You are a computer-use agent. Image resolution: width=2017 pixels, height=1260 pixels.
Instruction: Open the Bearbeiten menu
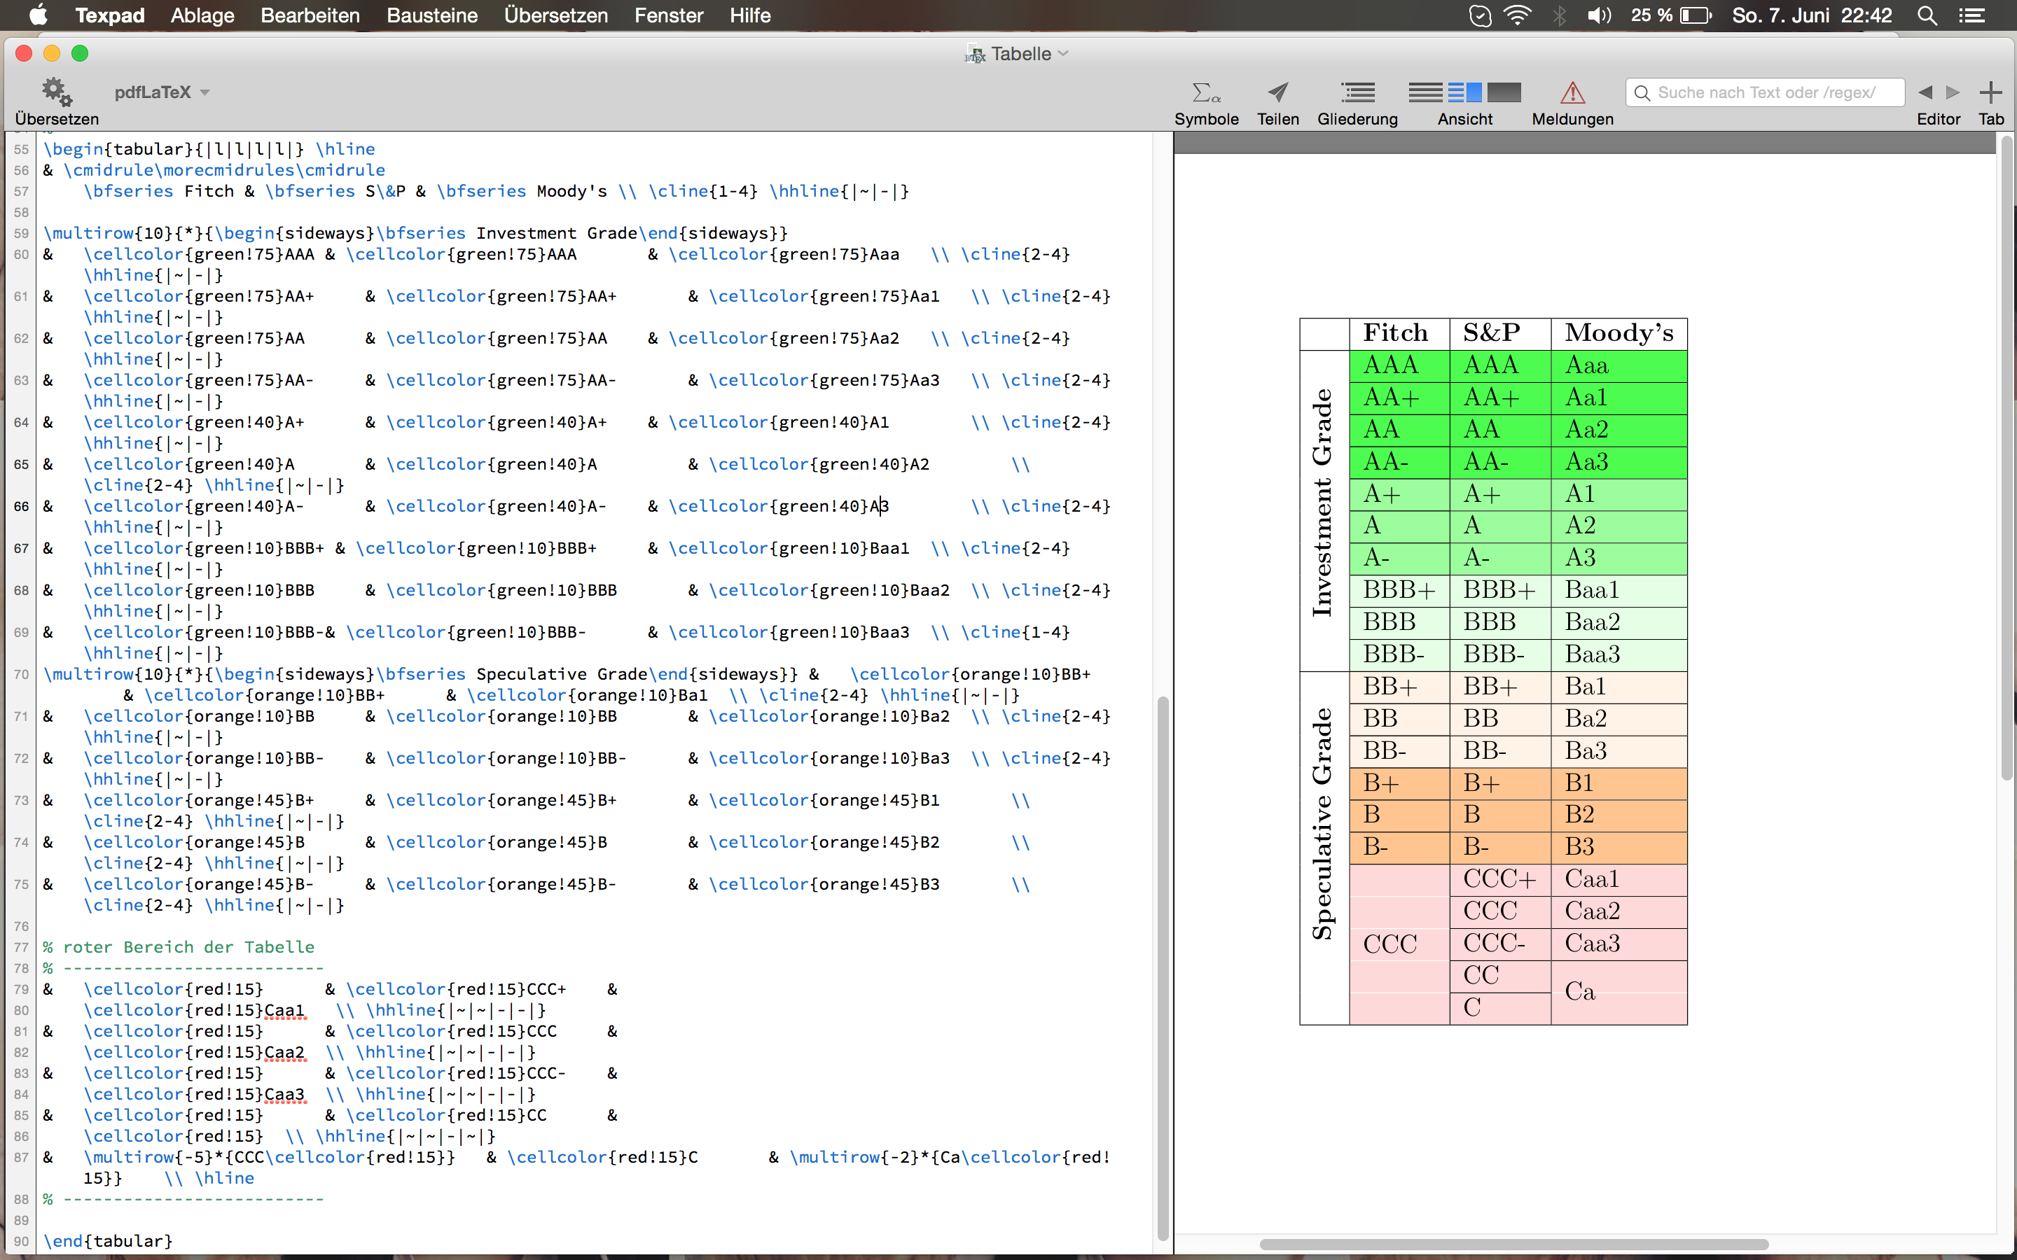pos(310,15)
